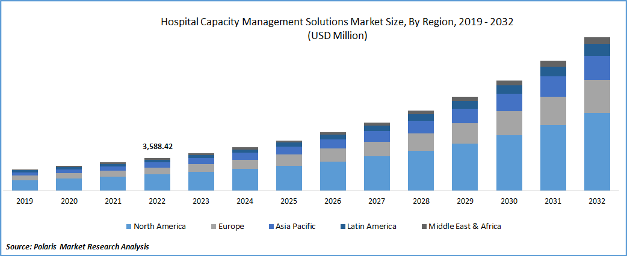Select Asia Pacific segment of 2029 bar
Viewport: 627px width, 256px height.
click(x=465, y=116)
